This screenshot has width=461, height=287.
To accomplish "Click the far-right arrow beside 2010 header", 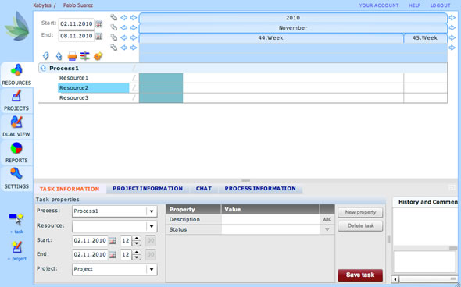I will (452, 18).
